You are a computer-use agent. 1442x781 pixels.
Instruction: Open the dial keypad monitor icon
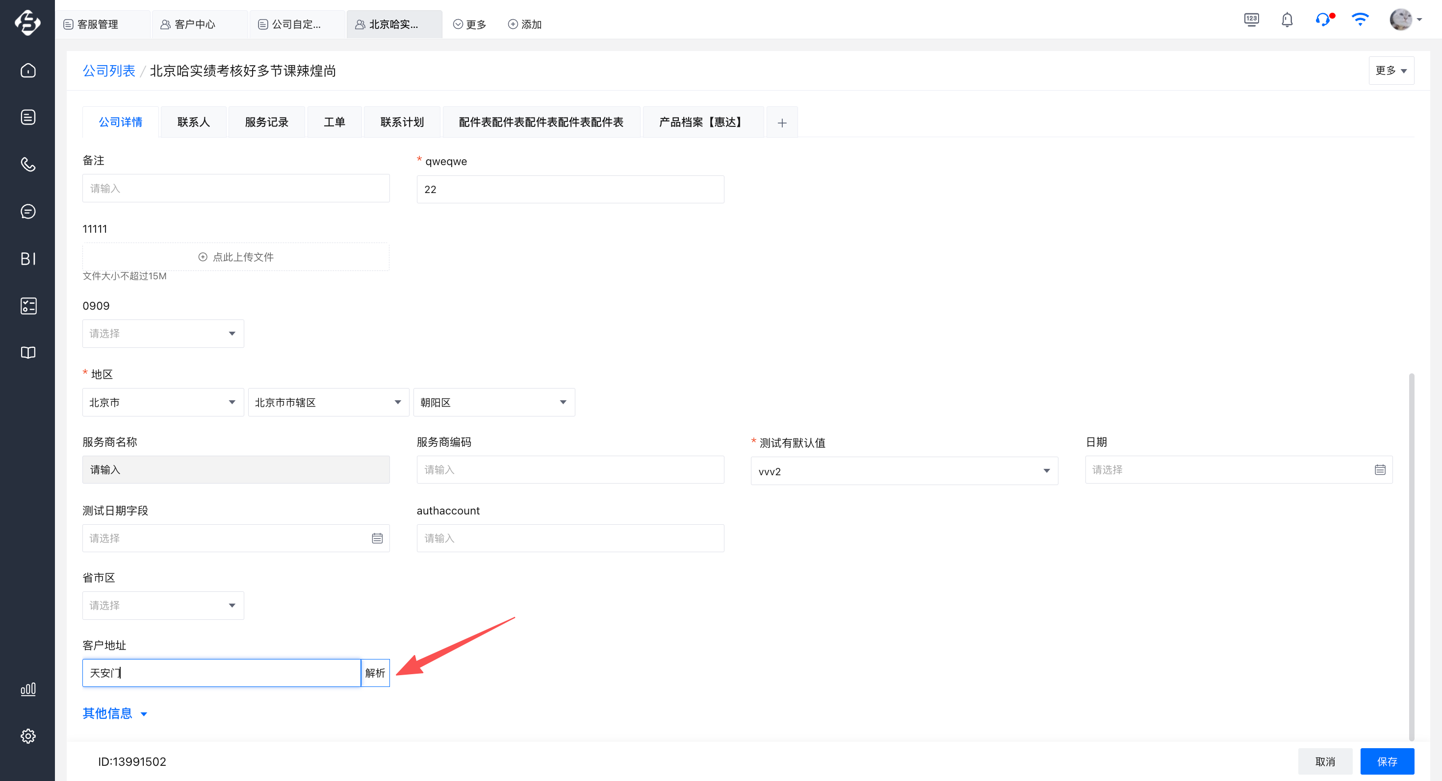click(1251, 20)
